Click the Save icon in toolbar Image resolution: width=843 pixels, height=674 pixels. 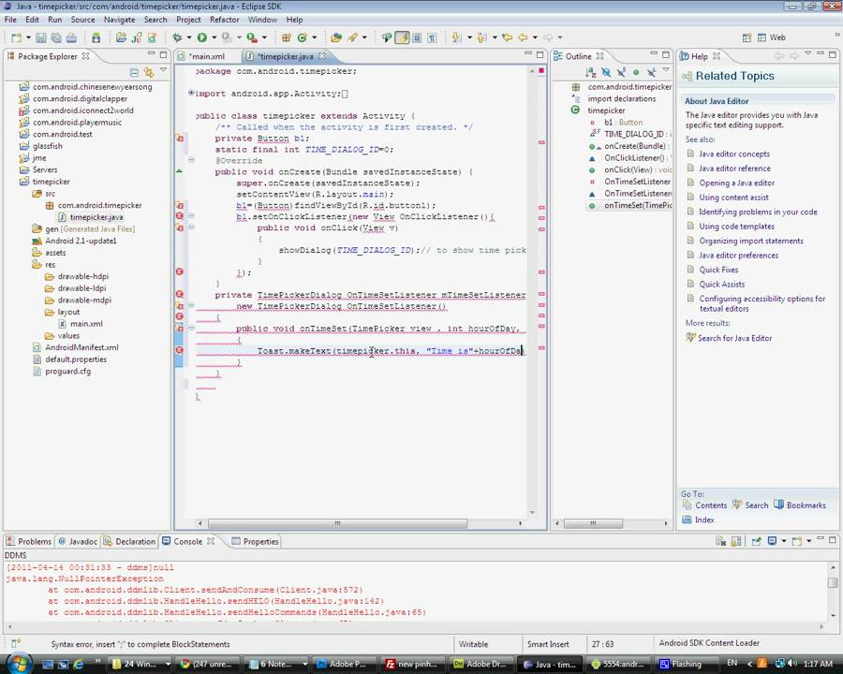coord(40,37)
